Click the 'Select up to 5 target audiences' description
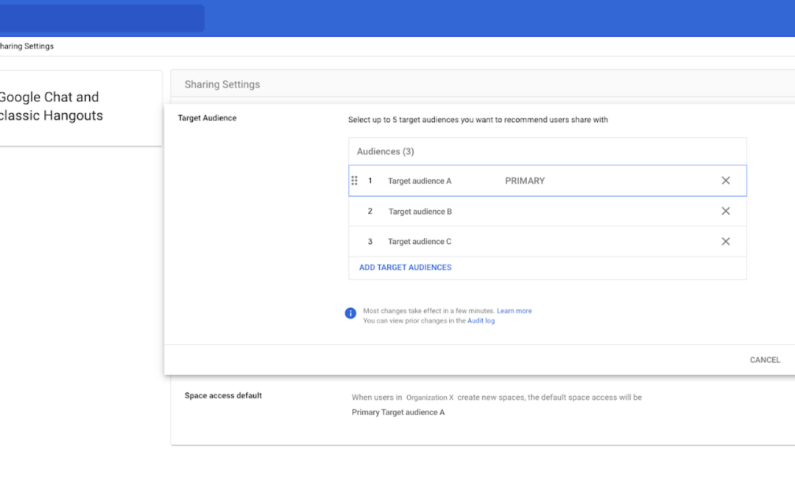The height and width of the screenshot is (496, 795). (x=478, y=120)
